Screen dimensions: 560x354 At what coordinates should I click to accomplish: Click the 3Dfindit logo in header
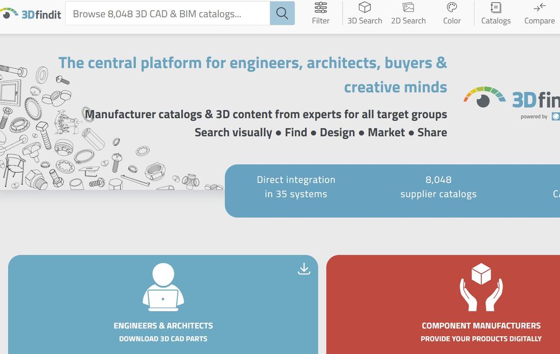[32, 14]
